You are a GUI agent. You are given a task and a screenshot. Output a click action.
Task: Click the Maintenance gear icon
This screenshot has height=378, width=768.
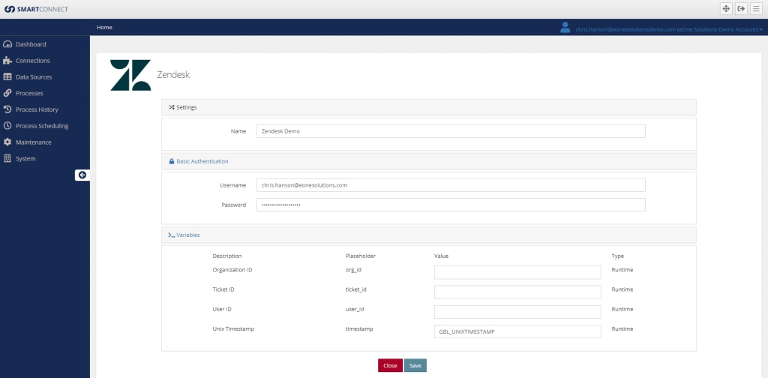pyautogui.click(x=7, y=142)
